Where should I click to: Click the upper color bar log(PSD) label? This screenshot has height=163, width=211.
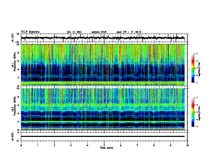(200, 70)
